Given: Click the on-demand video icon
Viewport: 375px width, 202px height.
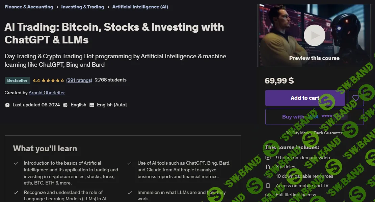Looking at the screenshot, I should [x=268, y=157].
